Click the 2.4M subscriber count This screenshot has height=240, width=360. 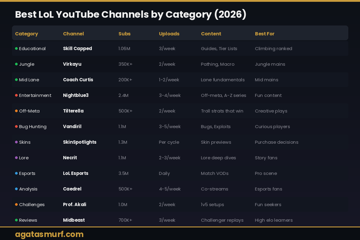123,95
